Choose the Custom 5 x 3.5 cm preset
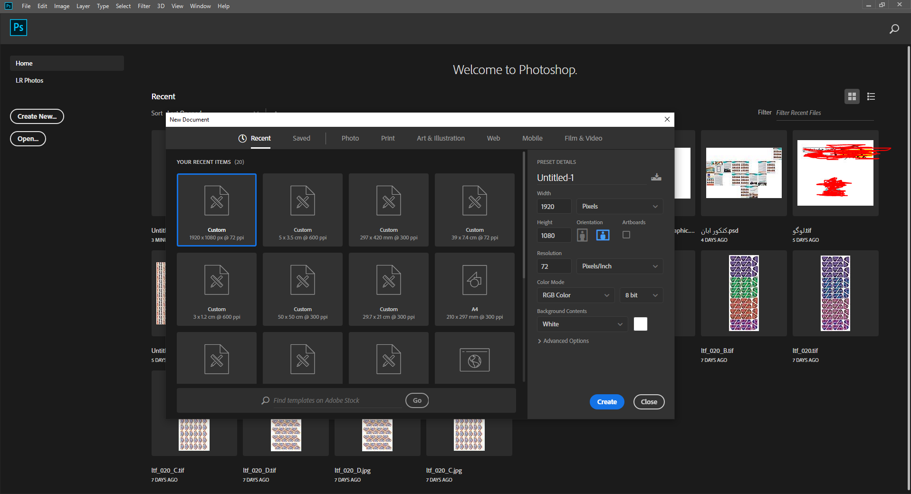Screen dimensions: 911x494 (303, 209)
